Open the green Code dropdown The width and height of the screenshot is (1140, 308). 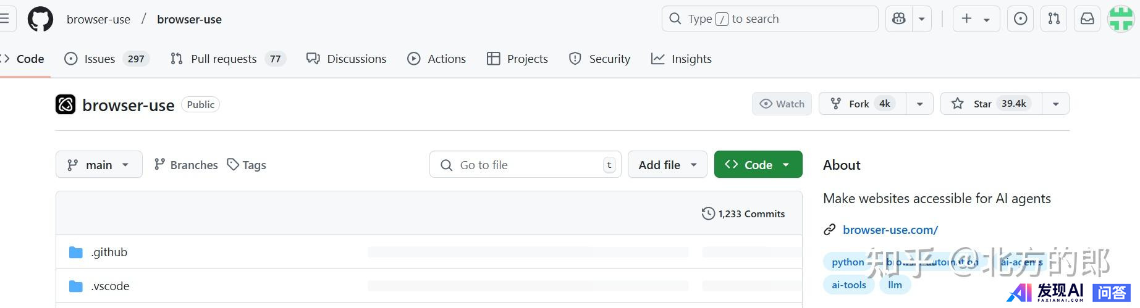pyautogui.click(x=758, y=165)
